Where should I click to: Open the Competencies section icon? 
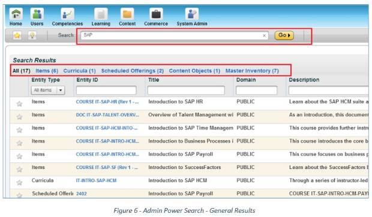(x=67, y=14)
